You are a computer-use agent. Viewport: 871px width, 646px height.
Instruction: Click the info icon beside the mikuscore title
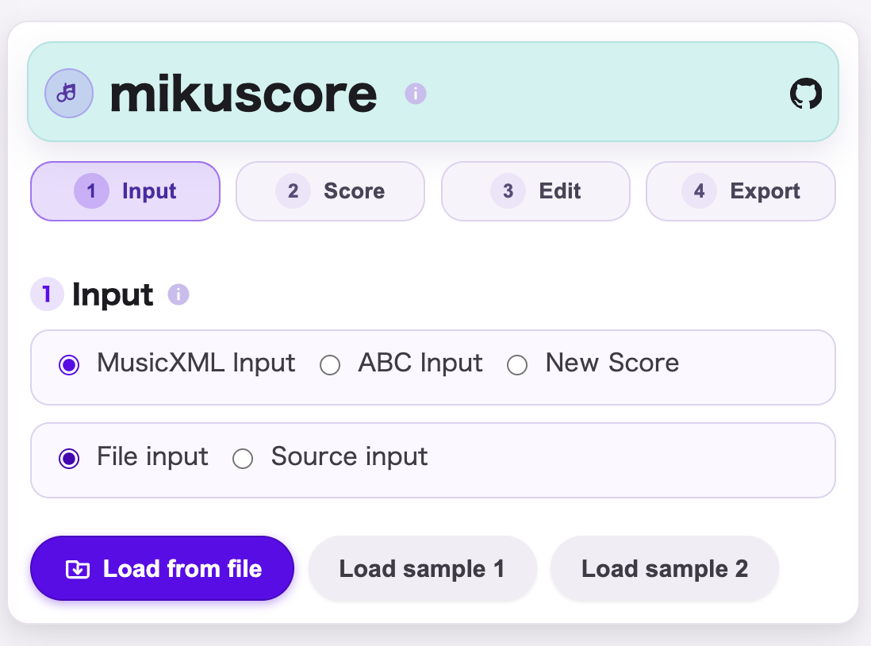coord(414,93)
